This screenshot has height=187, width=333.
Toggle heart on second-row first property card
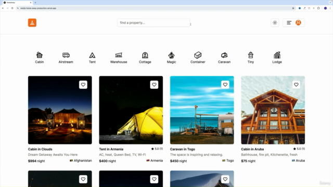point(83,179)
